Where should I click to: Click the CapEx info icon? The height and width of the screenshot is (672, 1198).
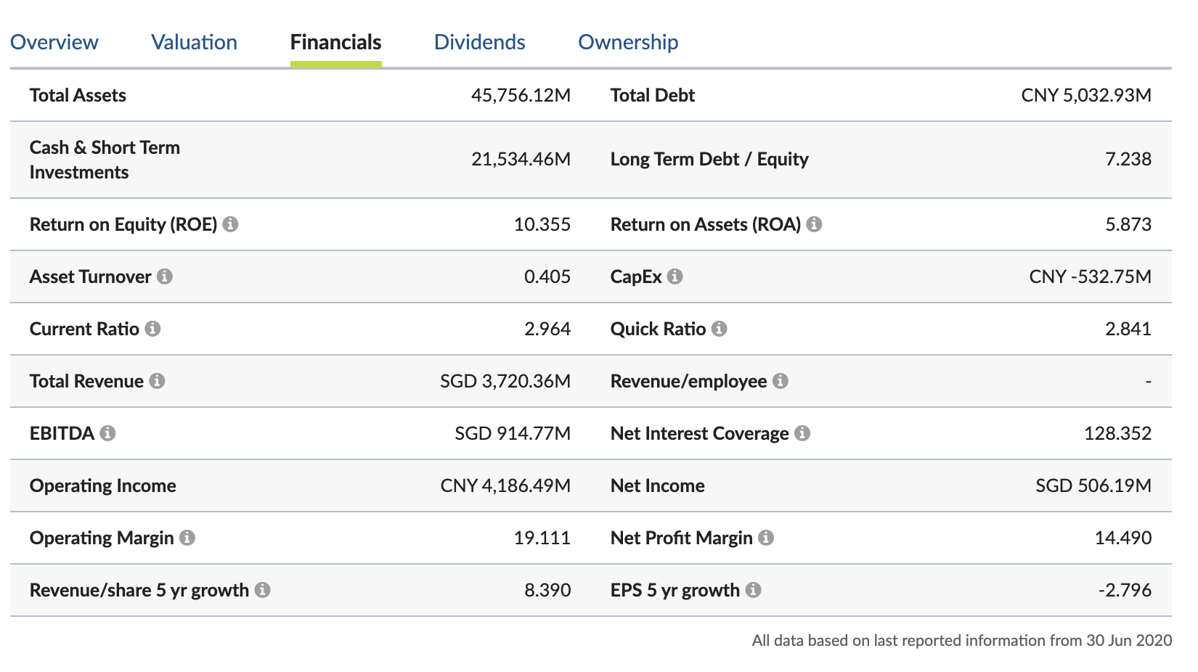[x=675, y=276]
